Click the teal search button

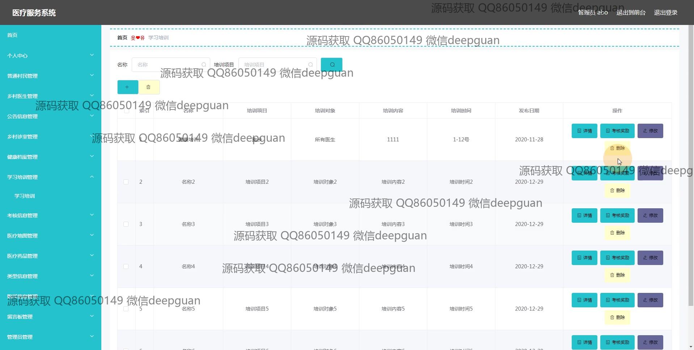click(x=331, y=65)
